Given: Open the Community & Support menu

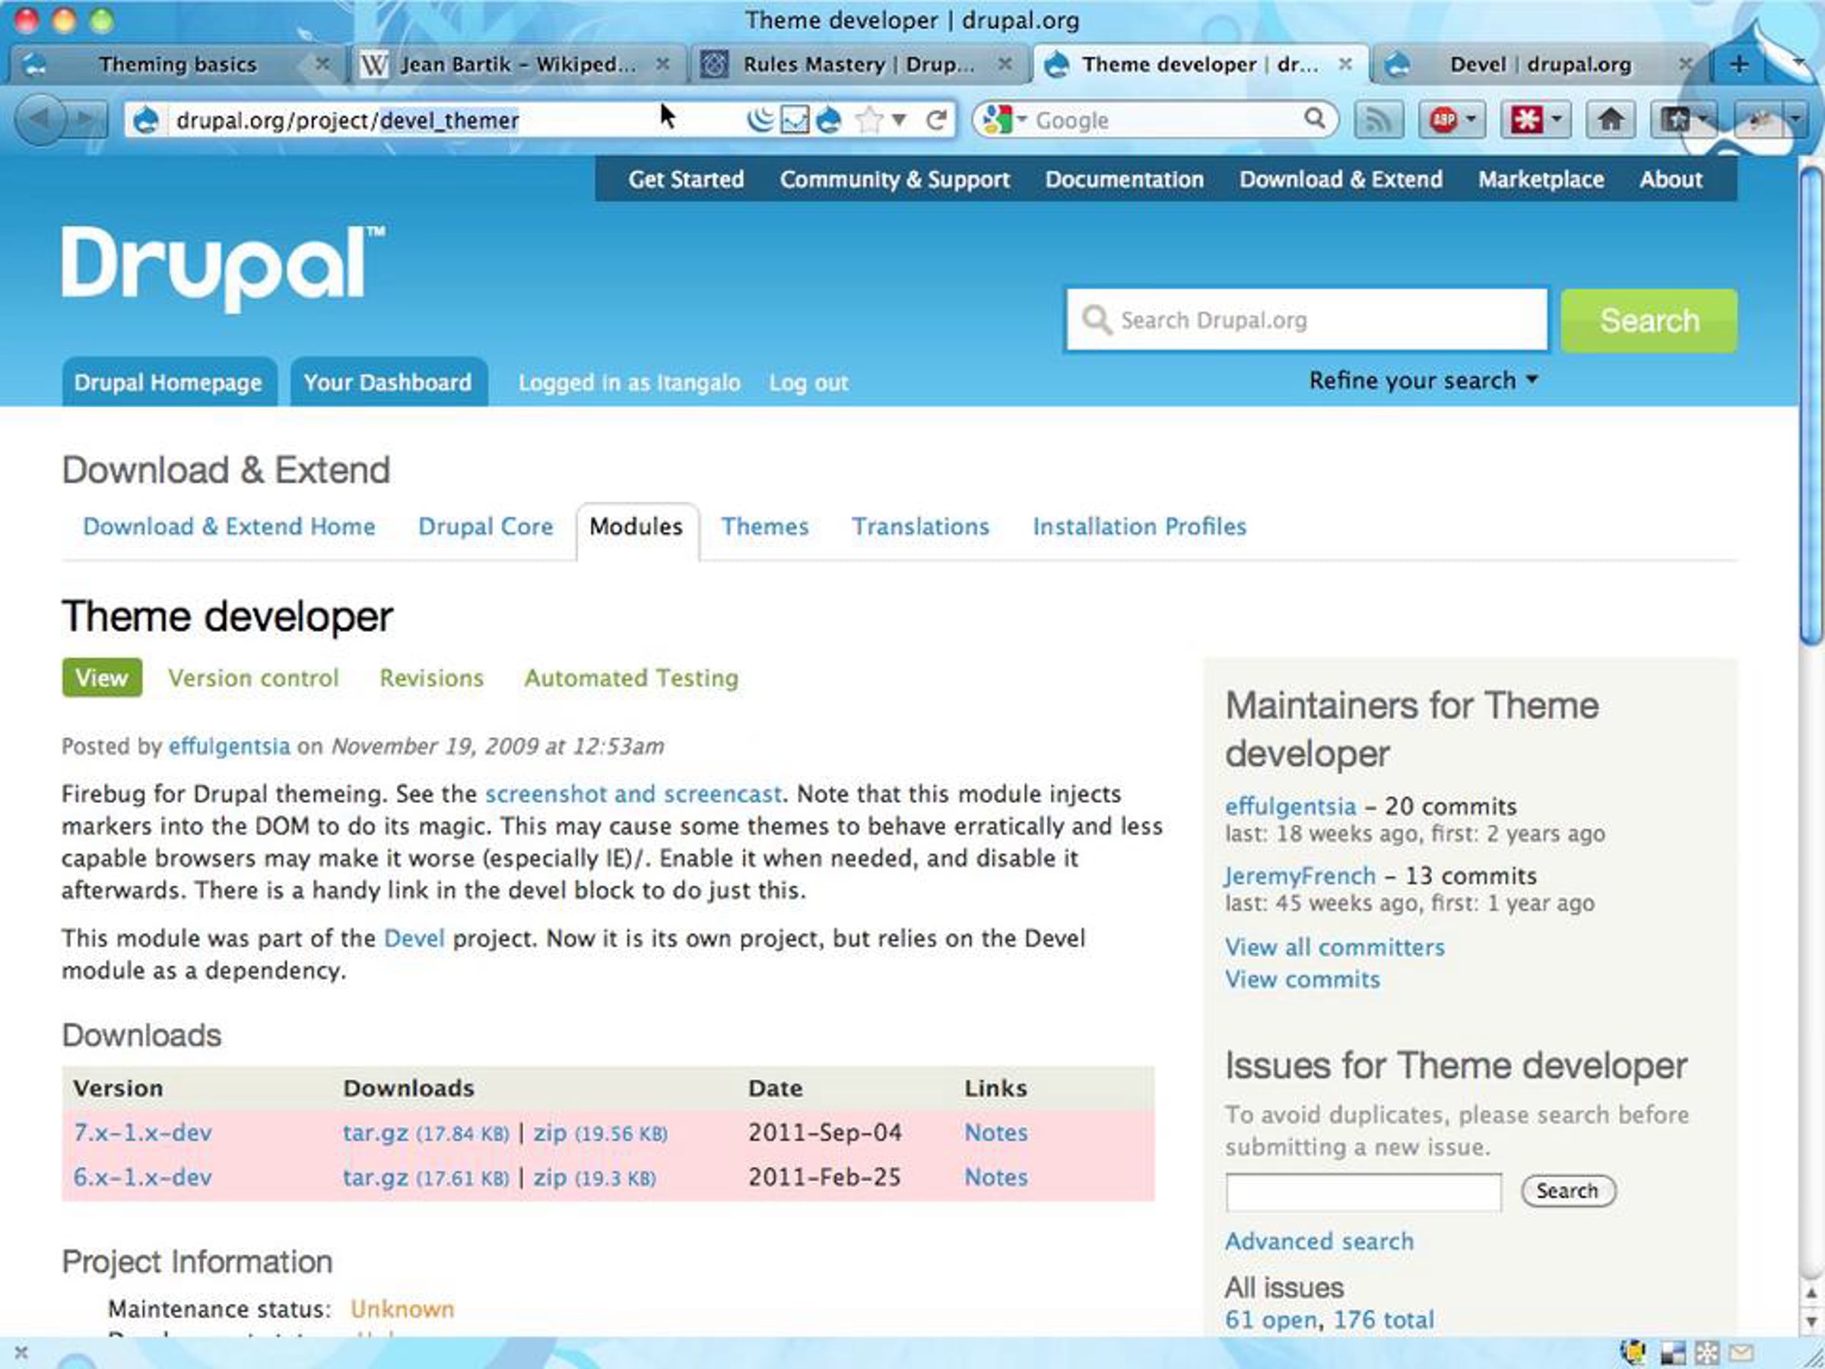Looking at the screenshot, I should coord(894,179).
